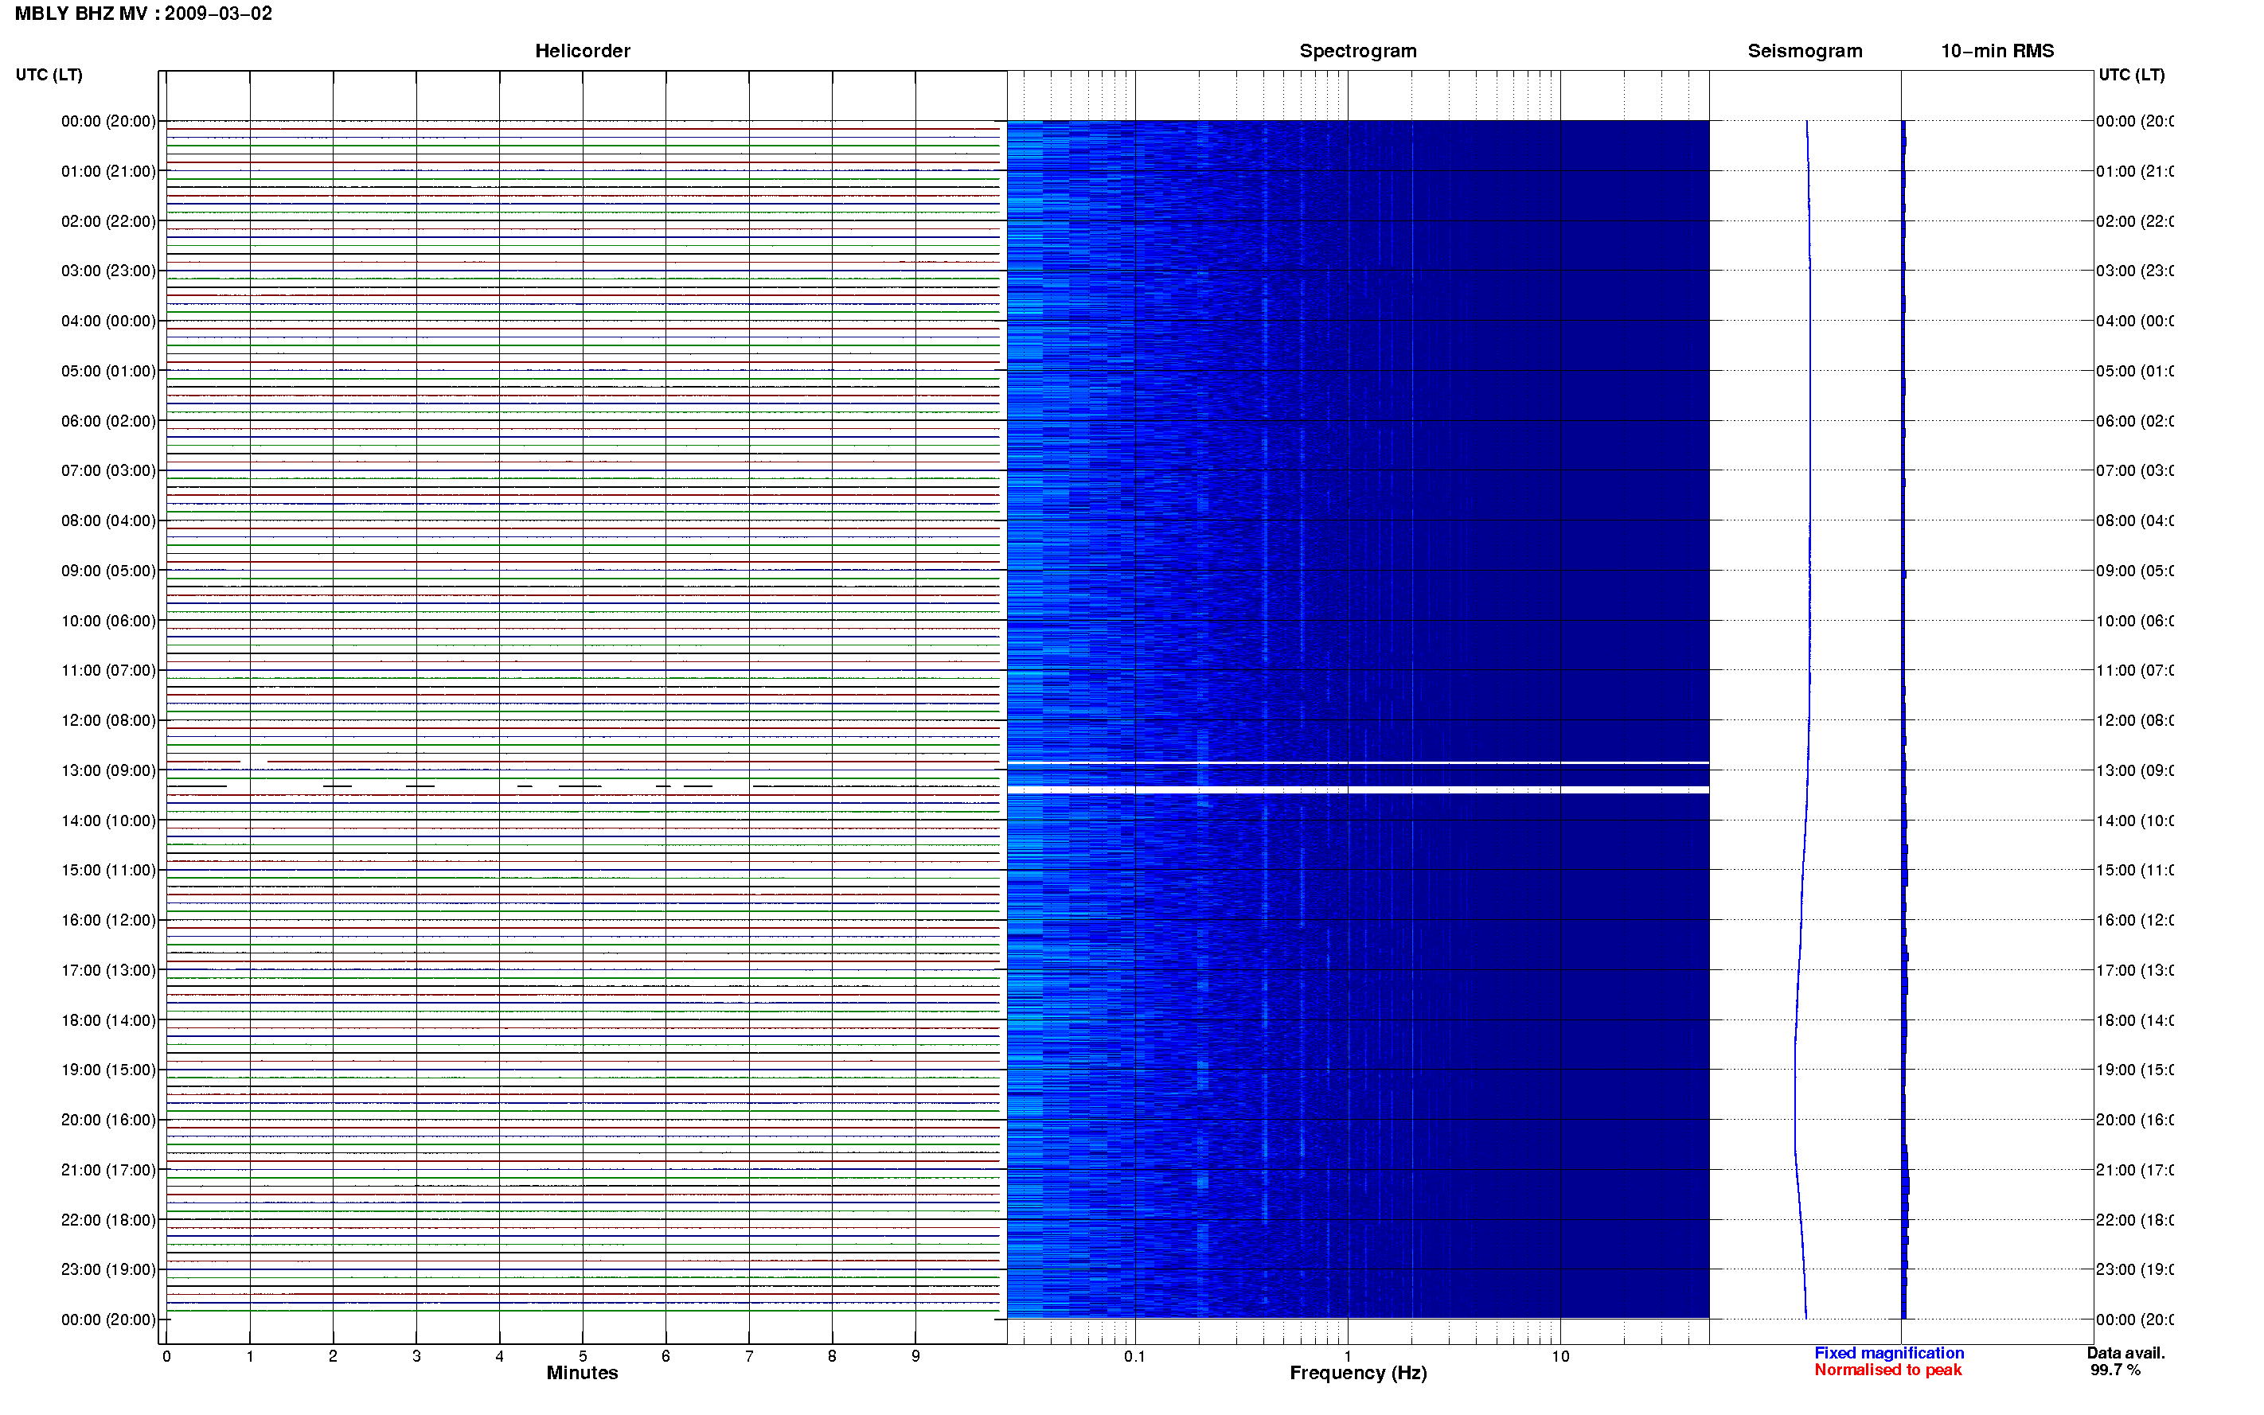
Task: Click the left 18:00 (14:00) time label
Action: [x=108, y=1021]
